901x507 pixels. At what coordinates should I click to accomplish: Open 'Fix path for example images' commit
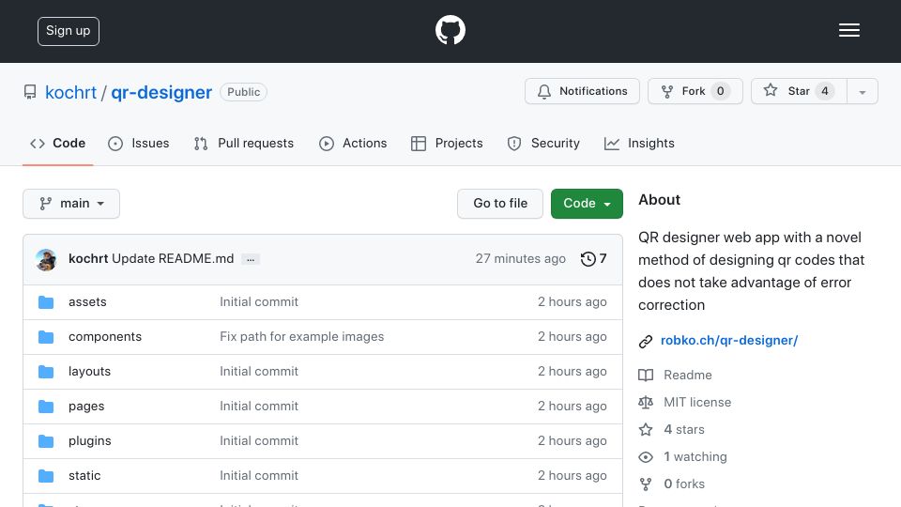301,337
